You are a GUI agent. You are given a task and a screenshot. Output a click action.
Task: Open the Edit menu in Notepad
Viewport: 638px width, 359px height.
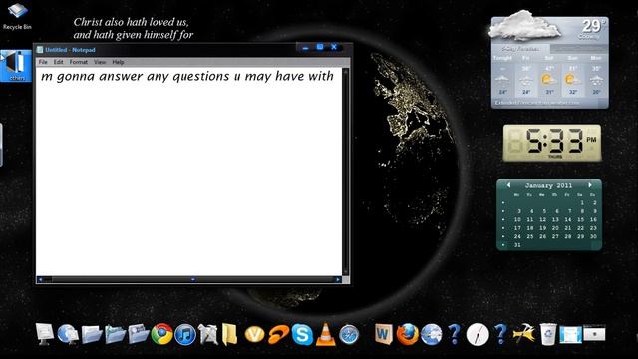(59, 62)
